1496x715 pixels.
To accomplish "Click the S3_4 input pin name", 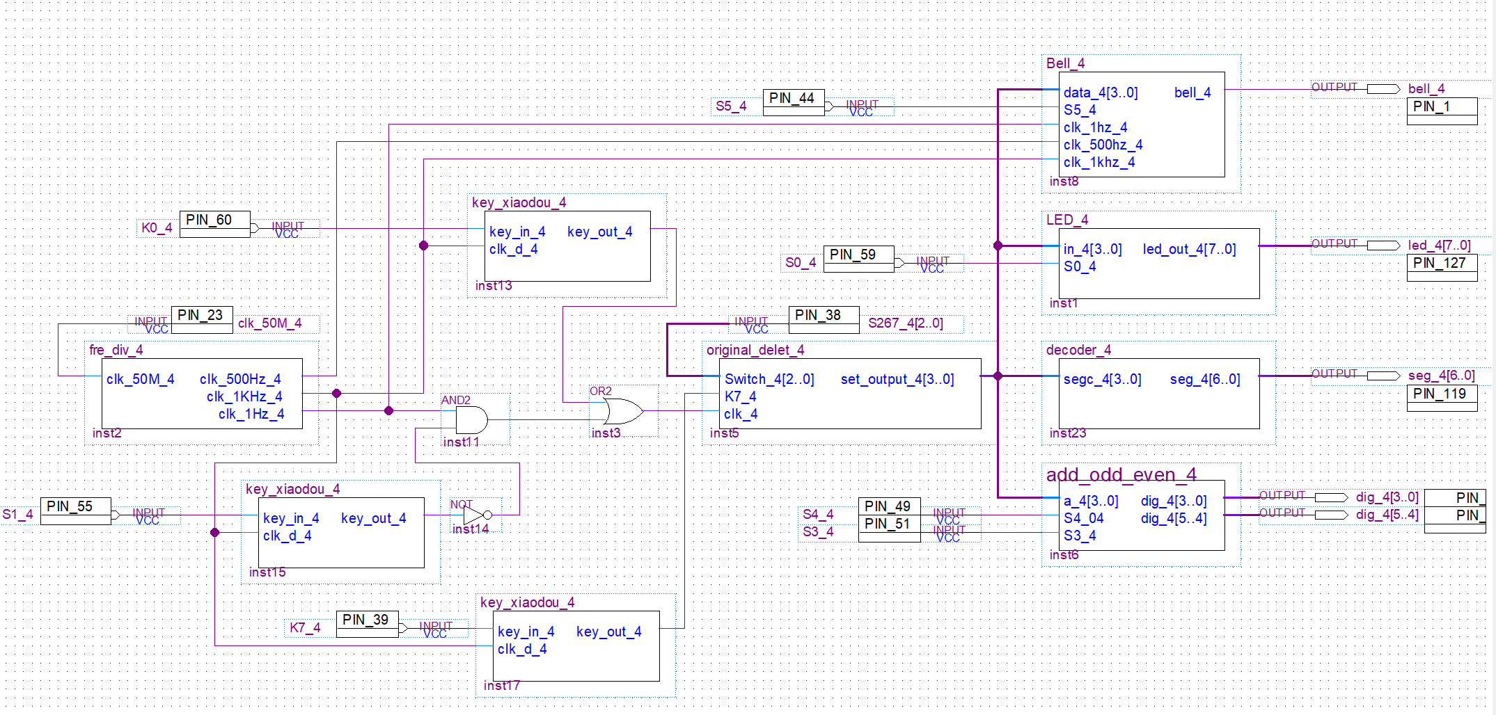I will (818, 532).
